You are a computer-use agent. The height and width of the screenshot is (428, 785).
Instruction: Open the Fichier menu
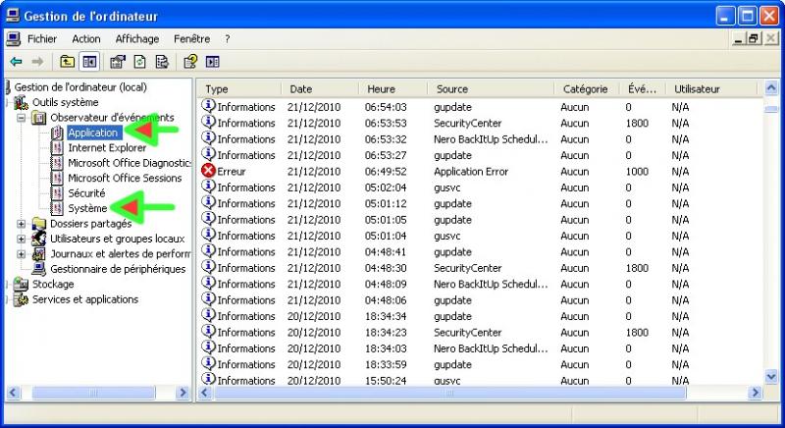point(42,39)
